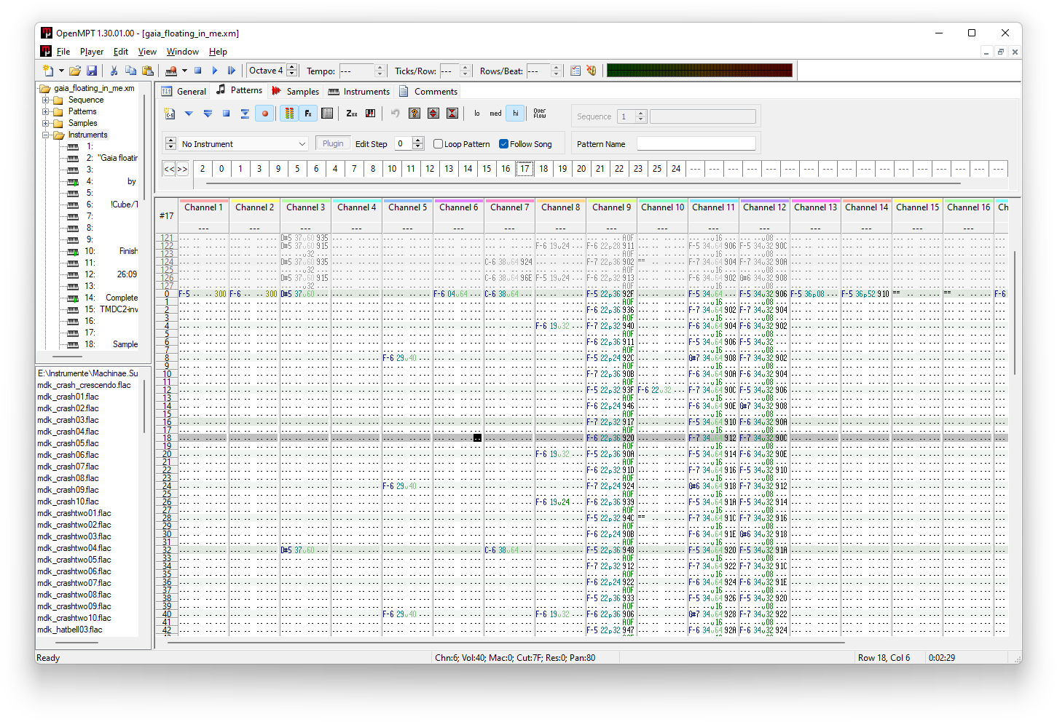1057x722 pixels.
Task: Toggle the VU meters icon
Action: coord(289,114)
